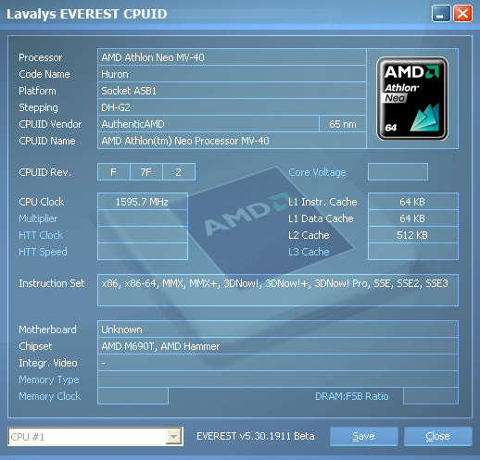The image size is (480, 460).
Task: Click the empty Core Voltage field
Action: tap(398, 172)
